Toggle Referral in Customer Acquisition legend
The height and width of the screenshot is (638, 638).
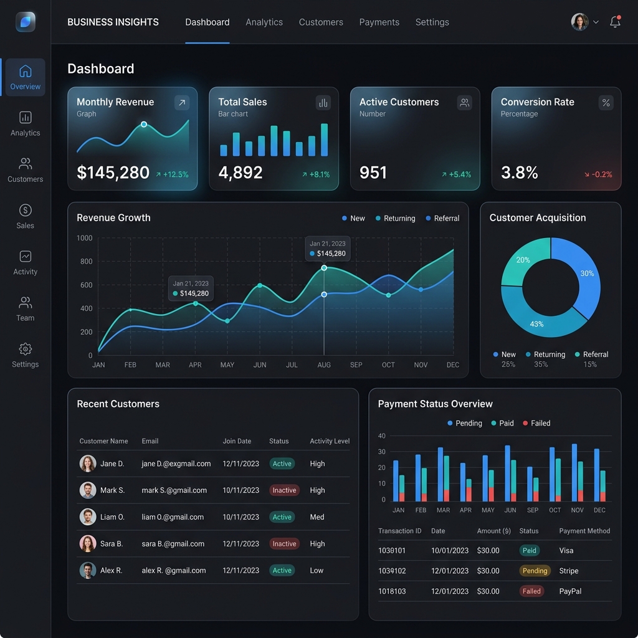591,355
